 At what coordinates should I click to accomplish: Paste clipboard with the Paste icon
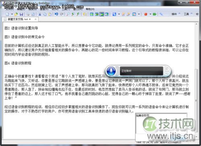(x=50, y=14)
